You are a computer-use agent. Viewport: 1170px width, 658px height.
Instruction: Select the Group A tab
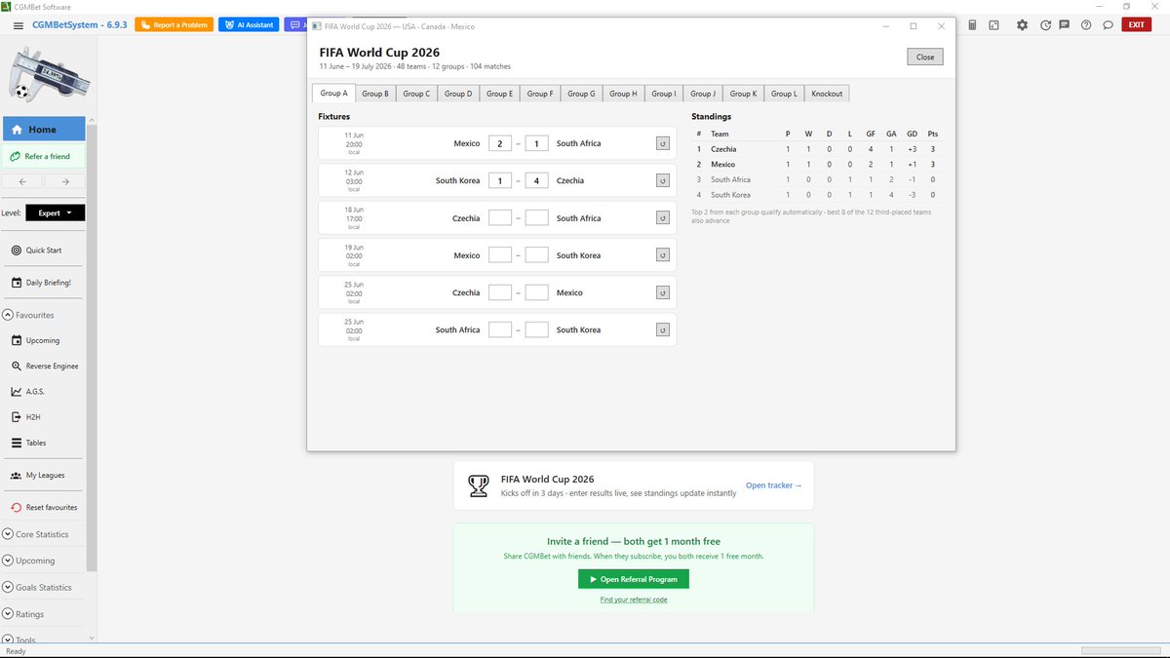pos(333,93)
